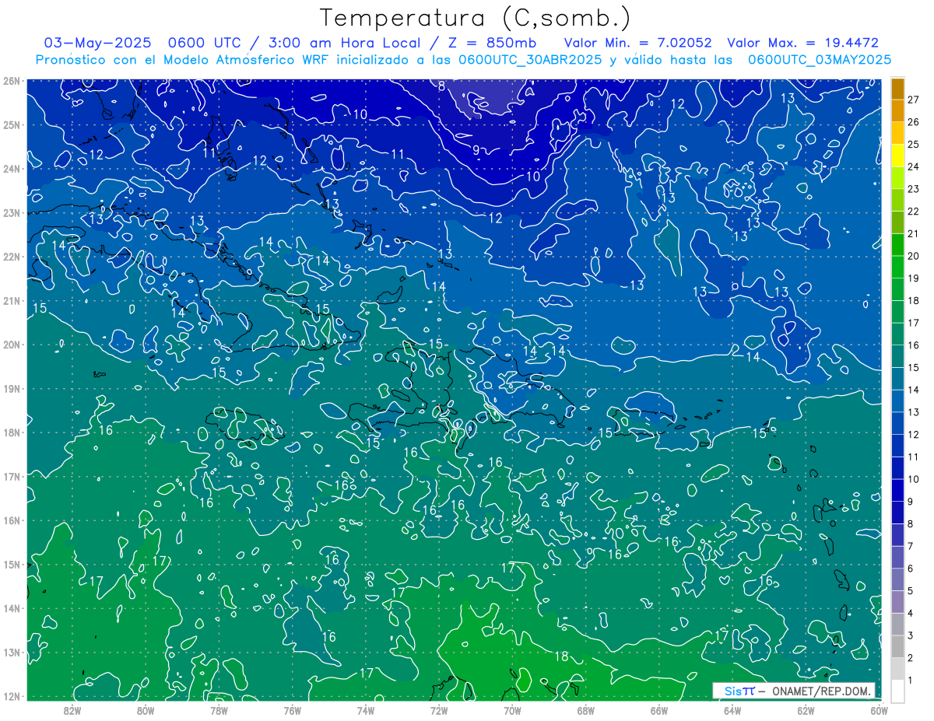
Task: Click the color scale label 23
Action: (x=914, y=189)
